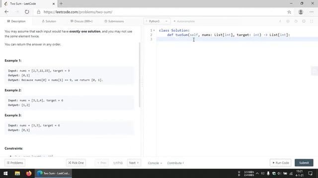This screenshot has width=318, height=178.
Task: Open File Explorer from taskbar
Action: click(17, 174)
